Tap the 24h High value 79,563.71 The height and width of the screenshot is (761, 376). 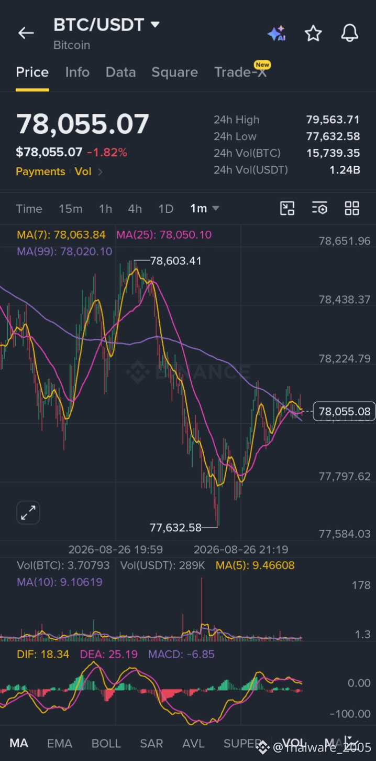pos(333,120)
